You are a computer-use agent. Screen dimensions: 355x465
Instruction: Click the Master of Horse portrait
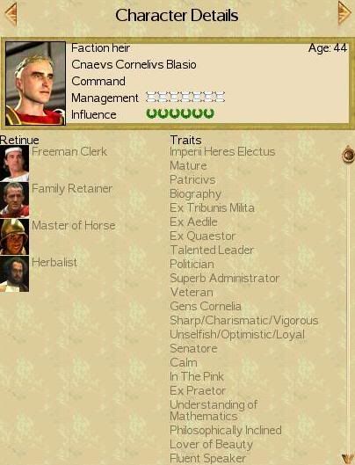15,237
